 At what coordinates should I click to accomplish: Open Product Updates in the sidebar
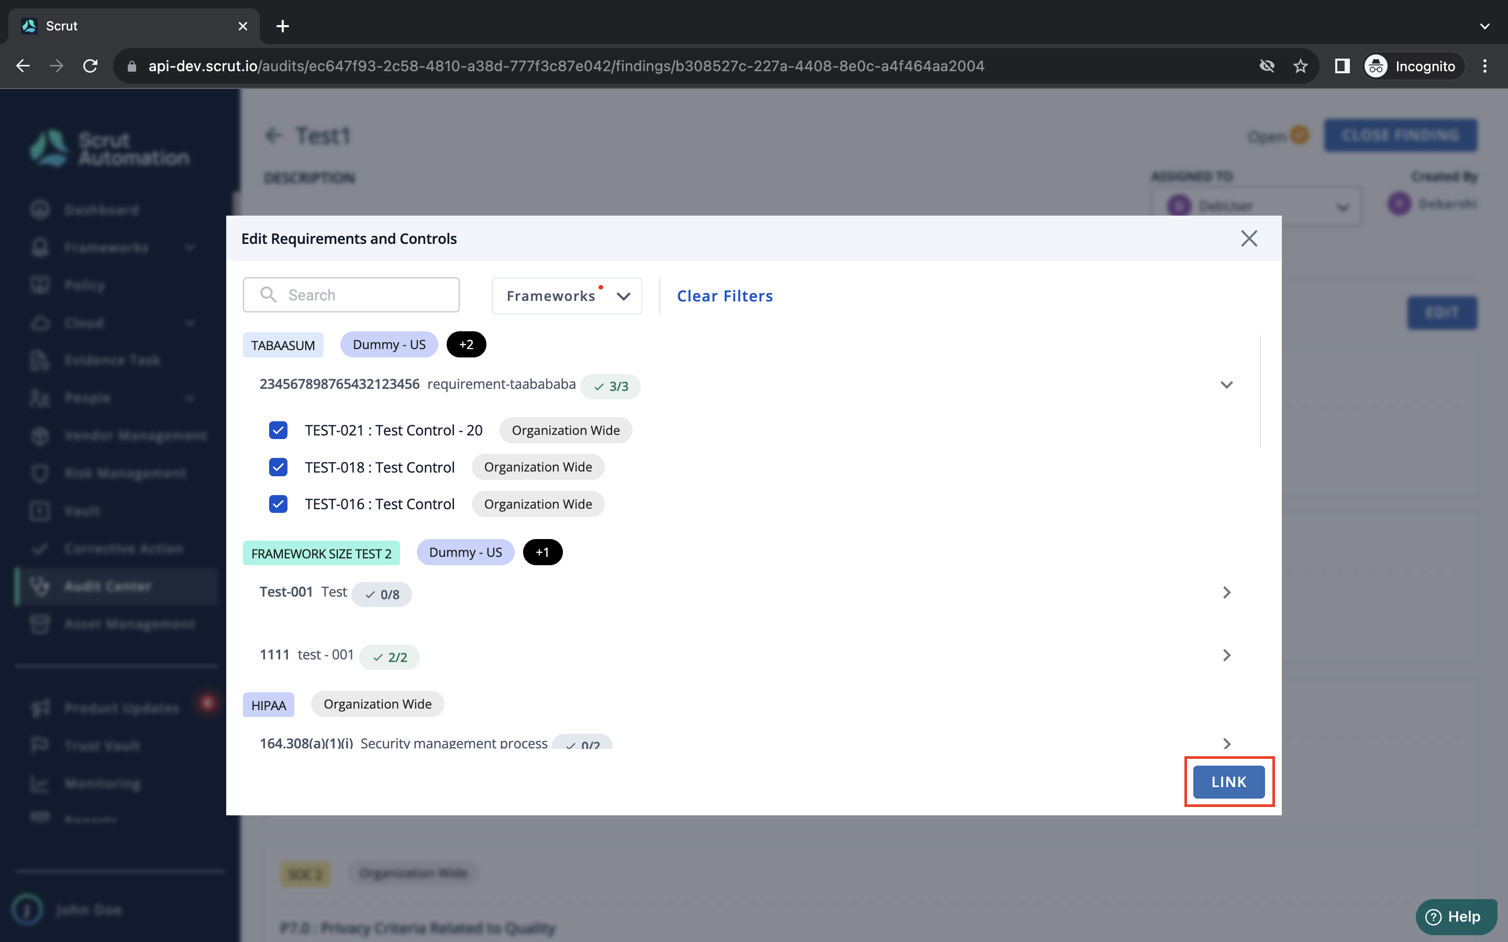click(x=121, y=709)
